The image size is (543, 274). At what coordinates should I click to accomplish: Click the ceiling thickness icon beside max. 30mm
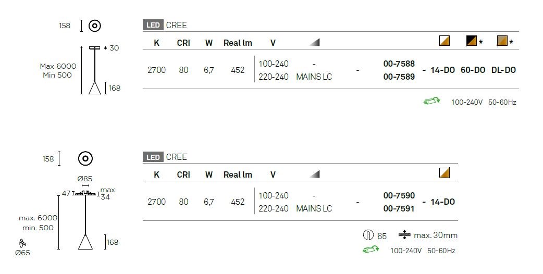pos(404,235)
